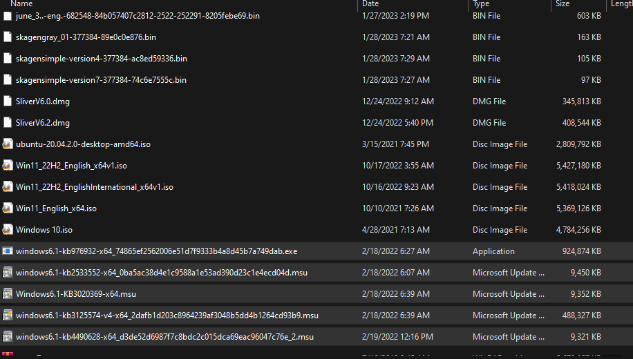The width and height of the screenshot is (633, 359).
Task: Click the Win11_22H2_English_x64v1 disc icon
Action: tap(8, 166)
